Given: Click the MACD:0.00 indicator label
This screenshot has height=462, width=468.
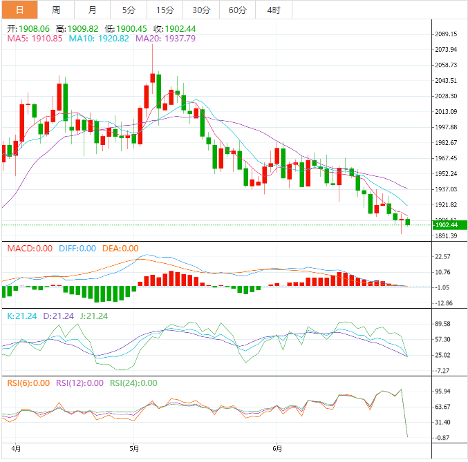Looking at the screenshot, I should (x=29, y=249).
